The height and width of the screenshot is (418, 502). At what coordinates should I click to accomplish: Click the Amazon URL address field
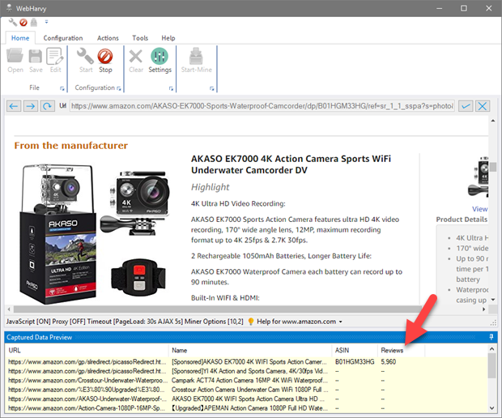click(x=259, y=106)
